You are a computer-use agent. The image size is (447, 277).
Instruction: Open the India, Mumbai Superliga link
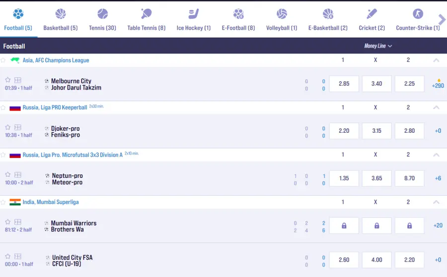coord(51,202)
